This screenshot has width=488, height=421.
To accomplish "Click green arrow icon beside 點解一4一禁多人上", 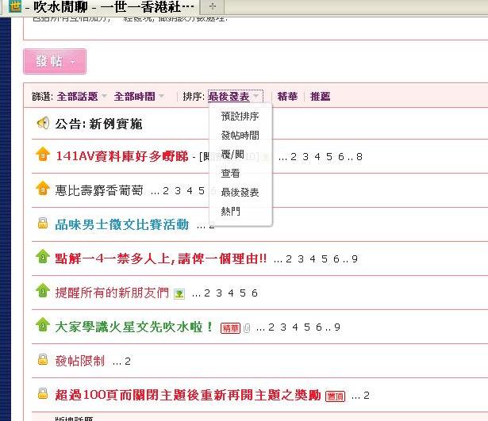I will 43,258.
